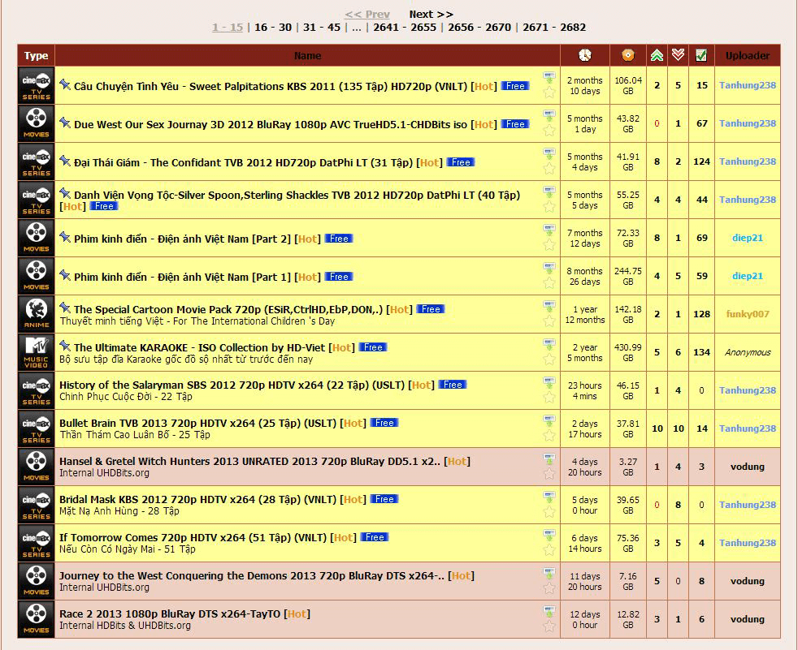Viewport: 798px width, 650px height.
Task: Sort by the Name column header
Action: [307, 55]
